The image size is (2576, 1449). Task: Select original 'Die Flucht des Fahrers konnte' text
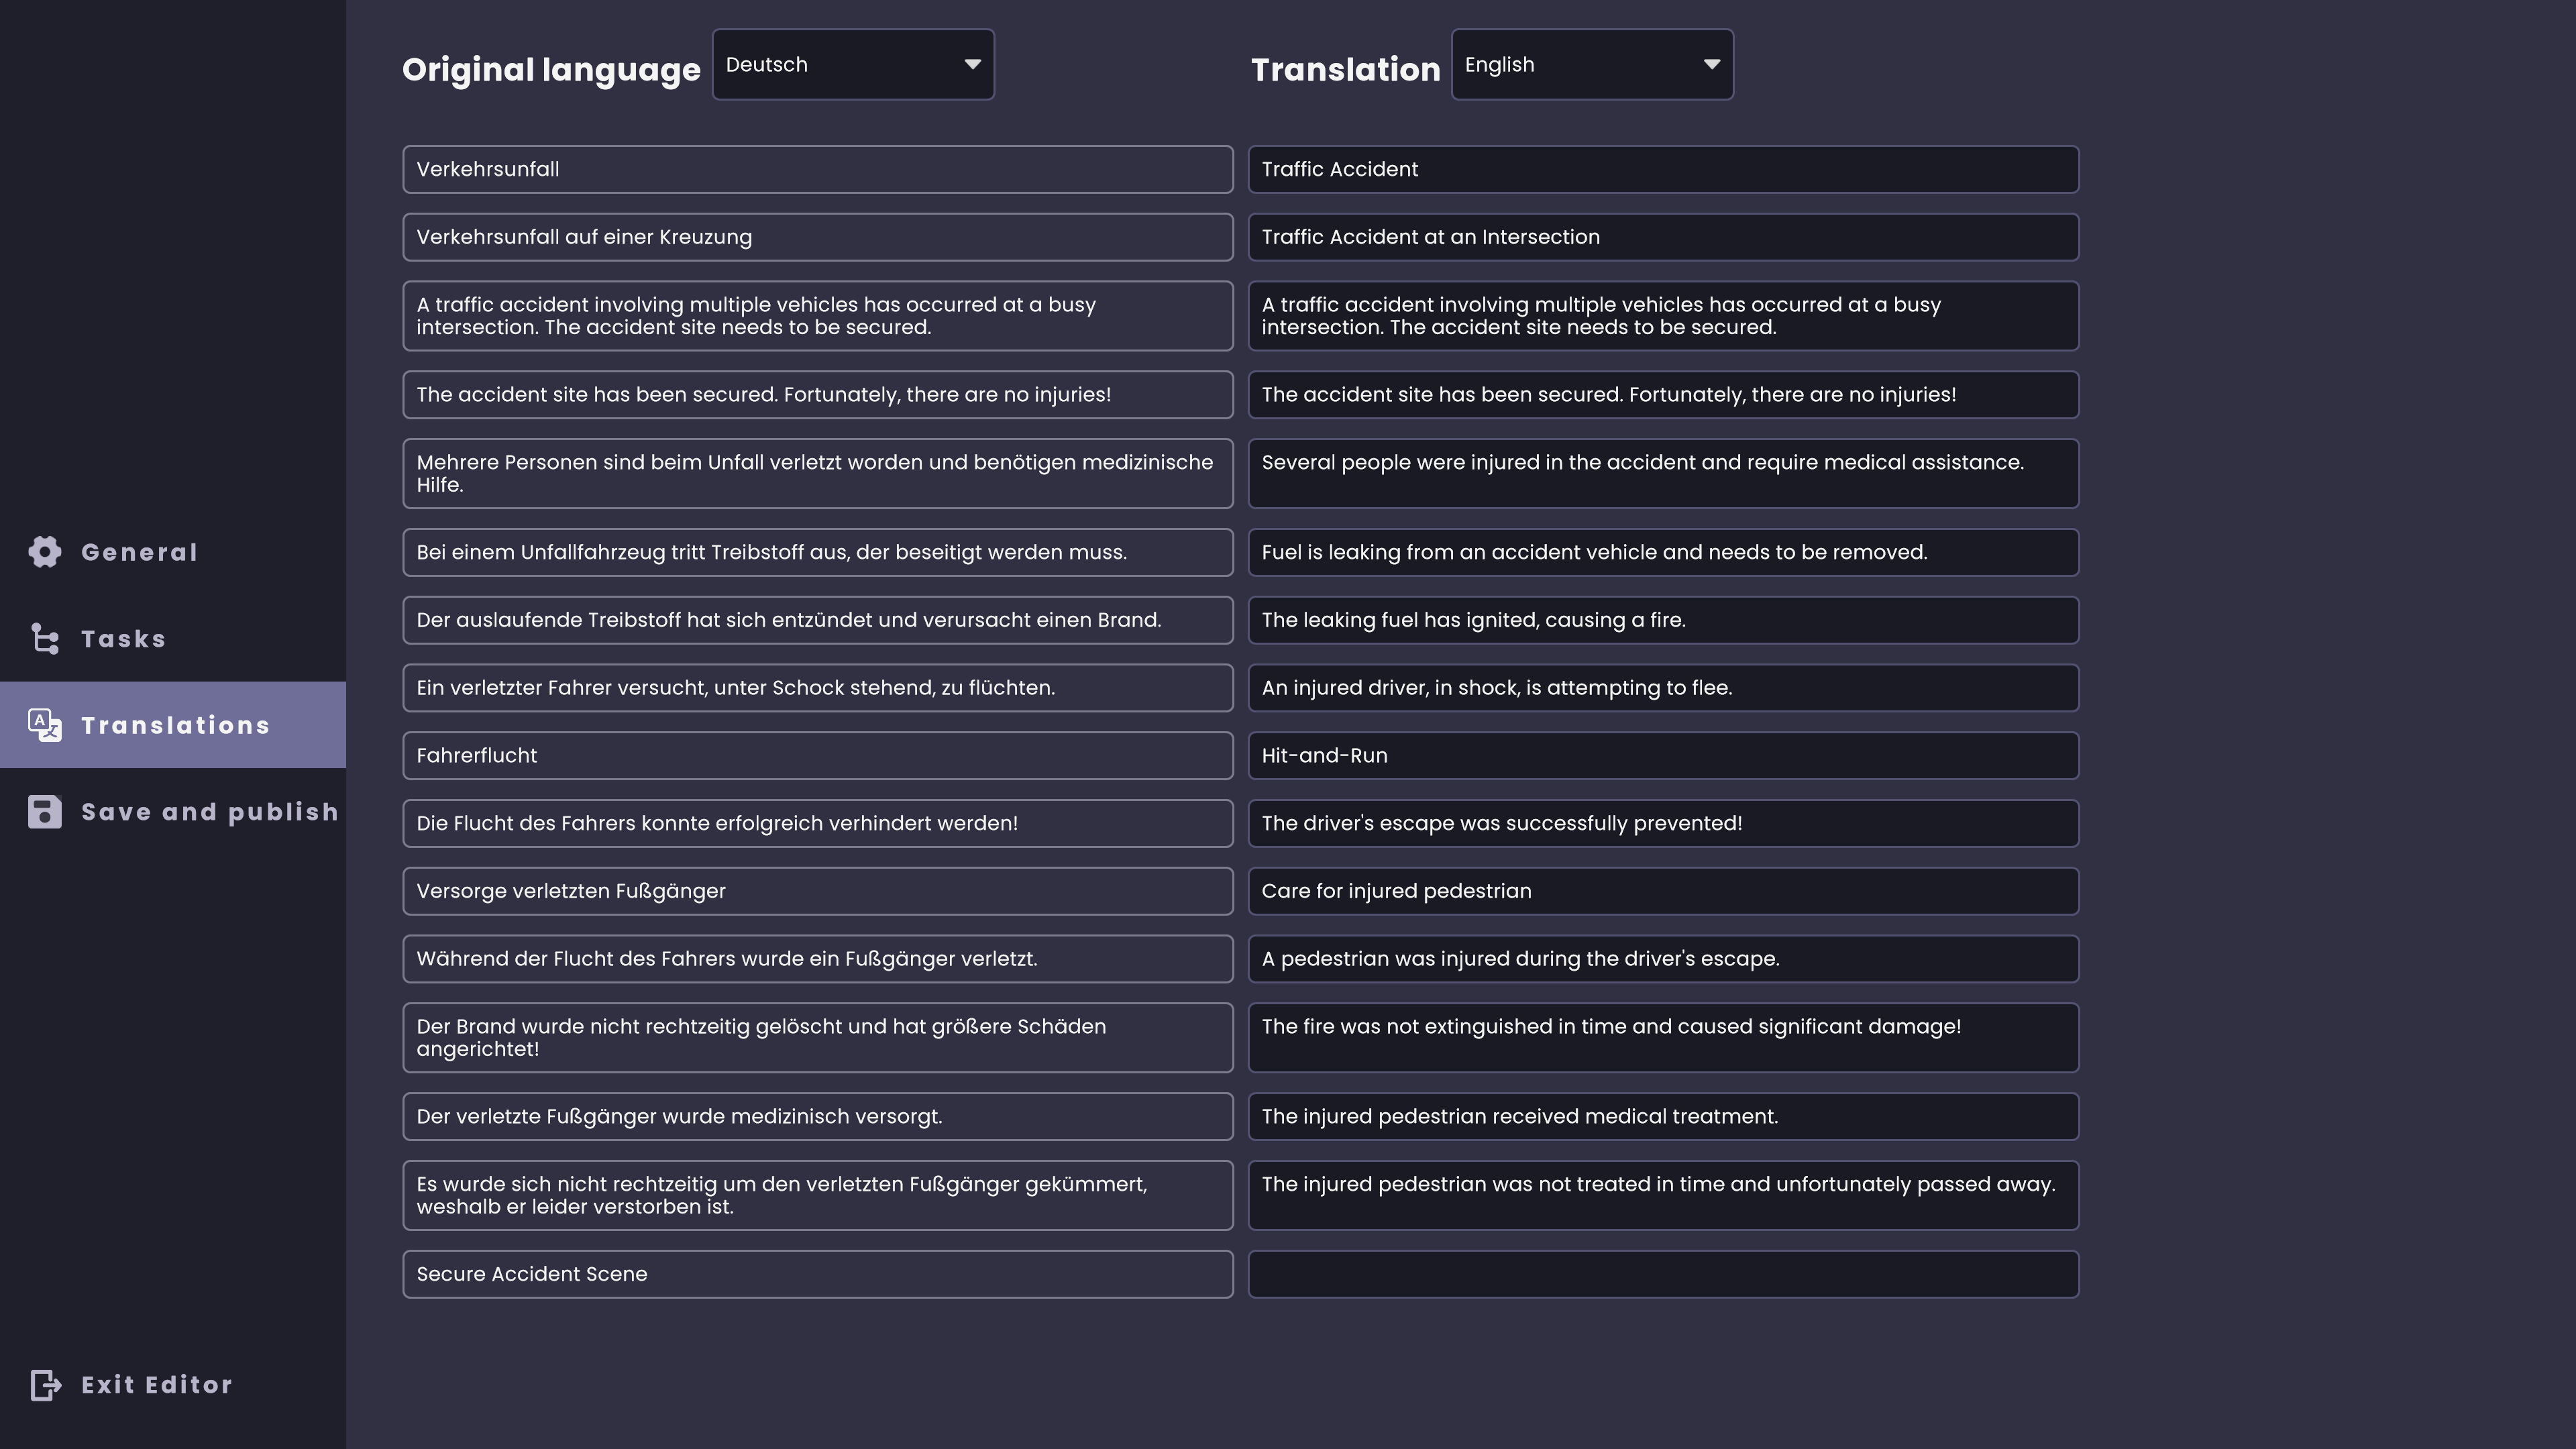[818, 823]
